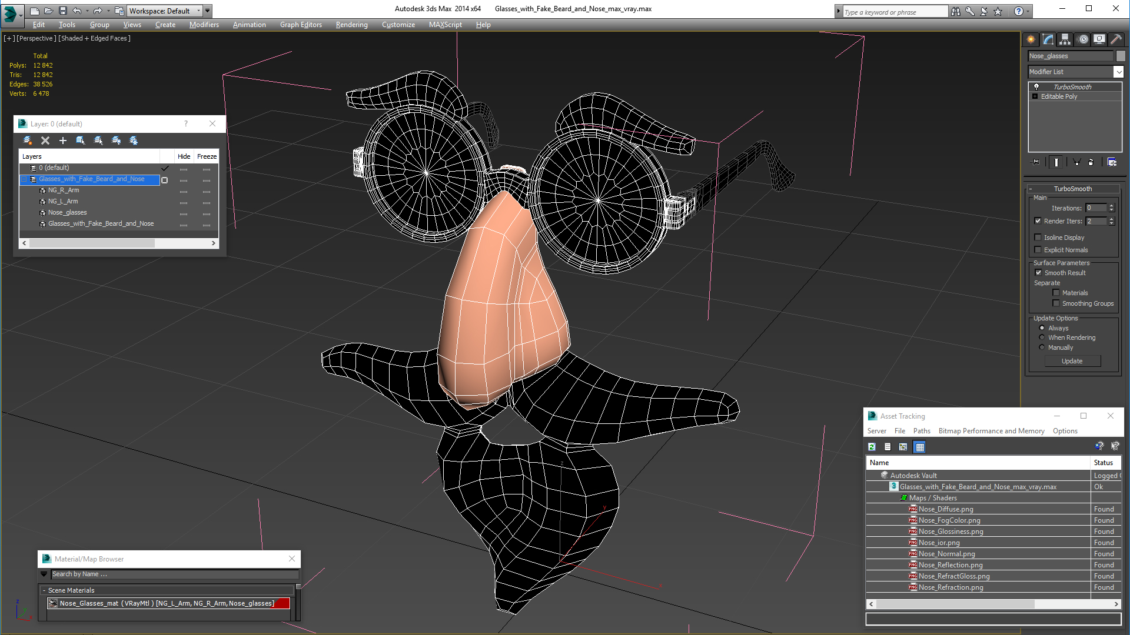This screenshot has height=635, width=1130.
Task: Click the TurboSmooth Update button
Action: click(1072, 361)
